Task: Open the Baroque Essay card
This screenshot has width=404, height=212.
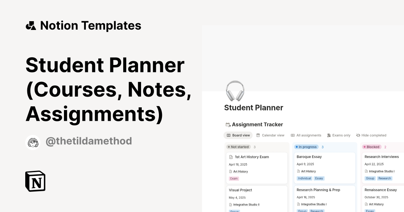Action: (309, 157)
